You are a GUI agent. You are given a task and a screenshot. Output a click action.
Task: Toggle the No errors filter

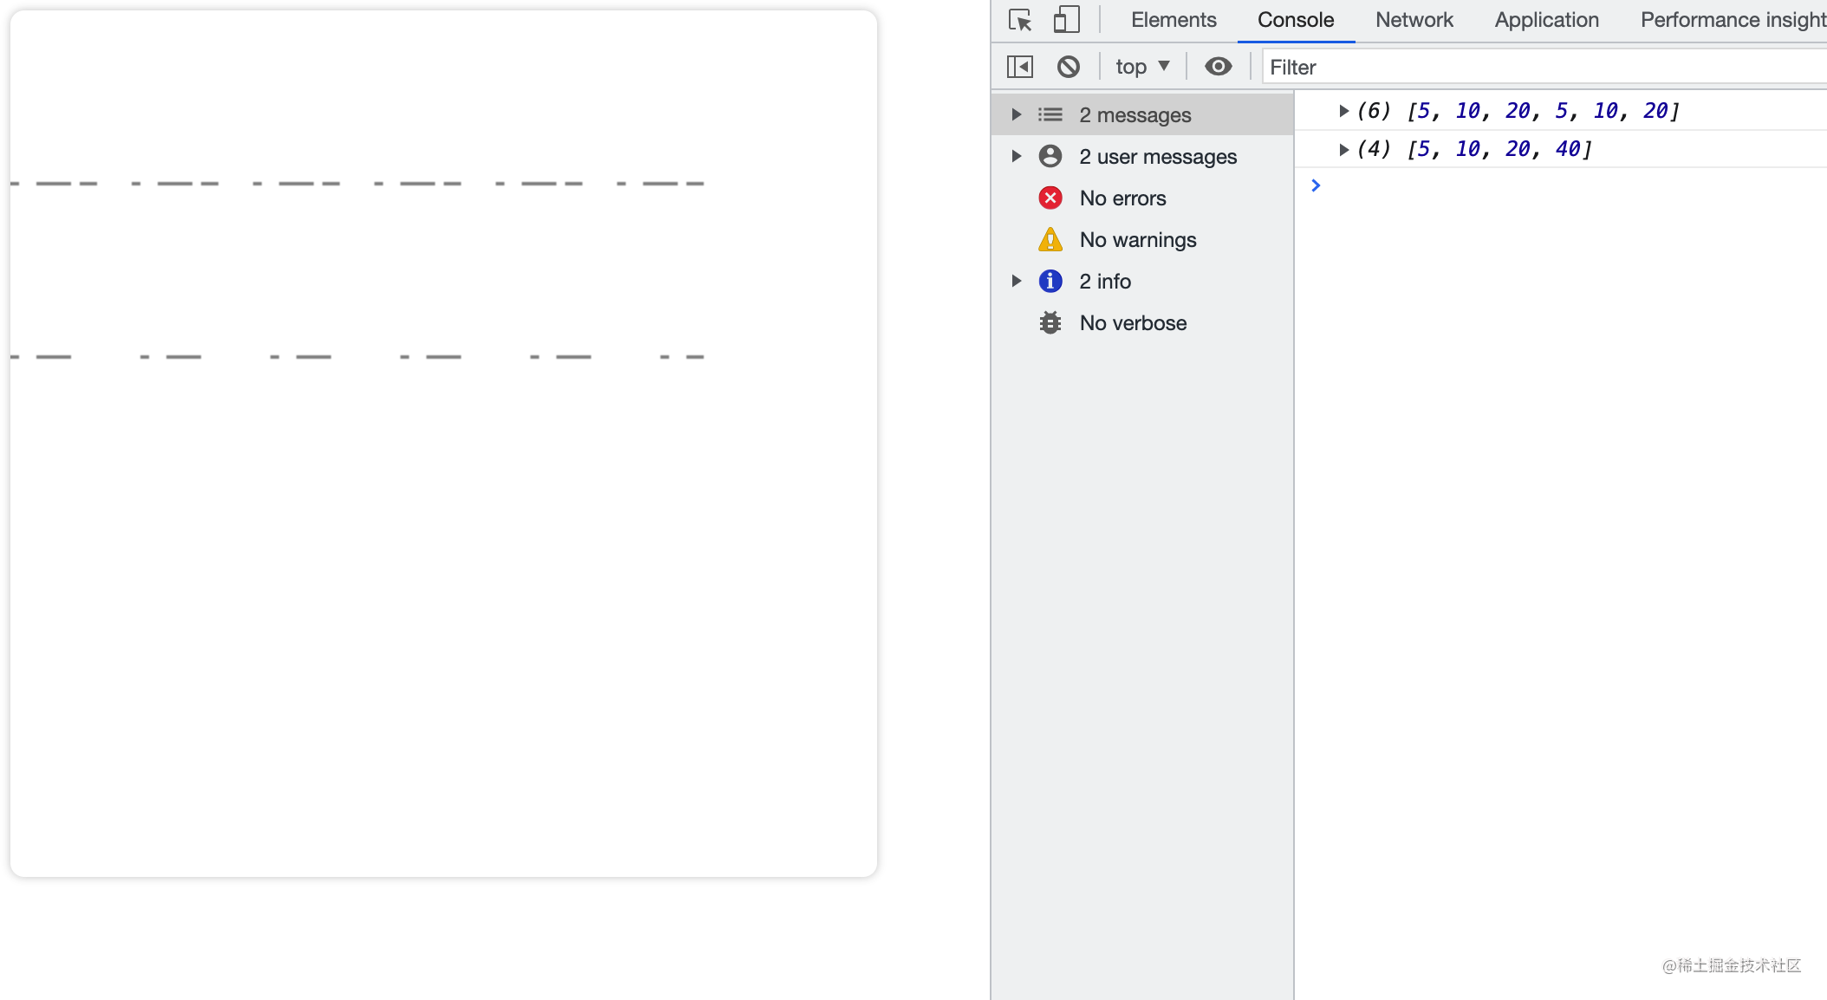click(x=1122, y=197)
